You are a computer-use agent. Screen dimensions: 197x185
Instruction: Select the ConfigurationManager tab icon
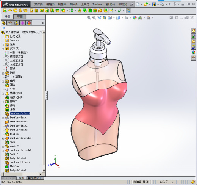(16, 23)
